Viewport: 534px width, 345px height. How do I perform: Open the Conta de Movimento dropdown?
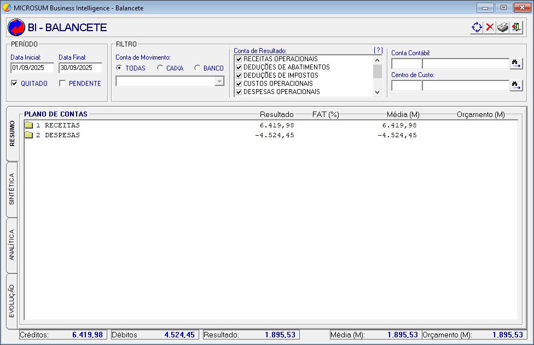point(219,81)
